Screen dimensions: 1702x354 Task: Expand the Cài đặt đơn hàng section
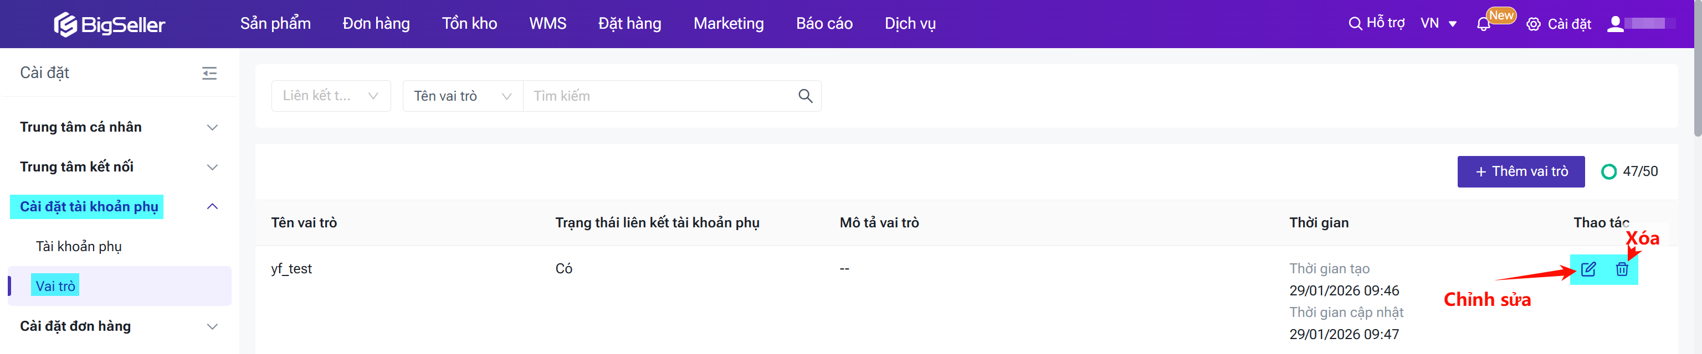pyautogui.click(x=212, y=327)
